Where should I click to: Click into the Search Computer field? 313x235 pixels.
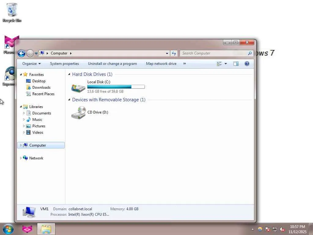point(214,53)
